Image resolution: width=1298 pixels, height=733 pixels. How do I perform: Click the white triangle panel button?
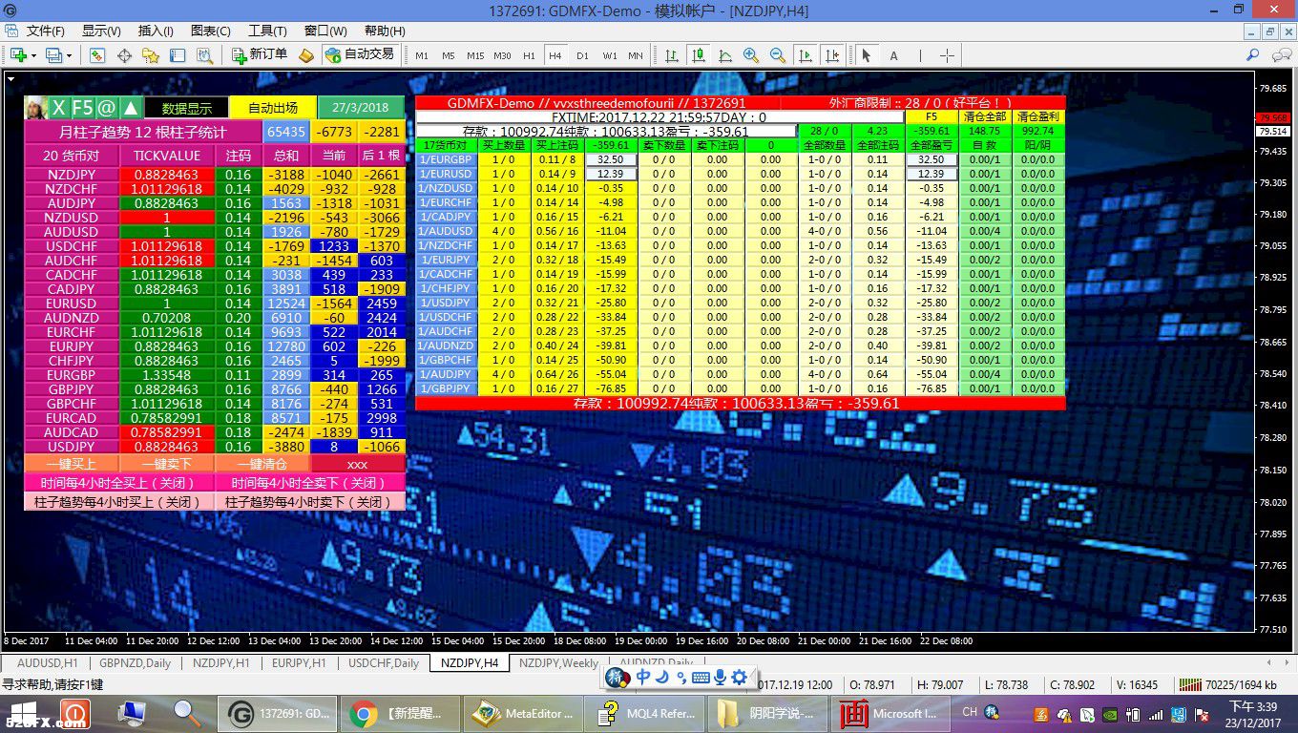coord(132,108)
